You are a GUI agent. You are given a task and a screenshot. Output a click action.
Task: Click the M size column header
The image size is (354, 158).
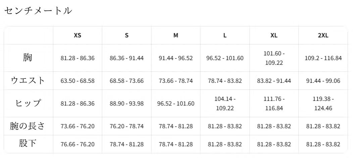[x=176, y=35]
